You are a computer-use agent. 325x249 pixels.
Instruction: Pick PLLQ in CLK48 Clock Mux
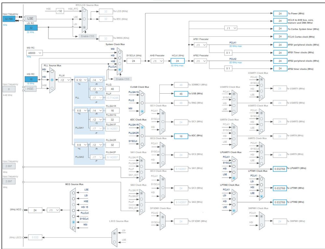(142, 103)
